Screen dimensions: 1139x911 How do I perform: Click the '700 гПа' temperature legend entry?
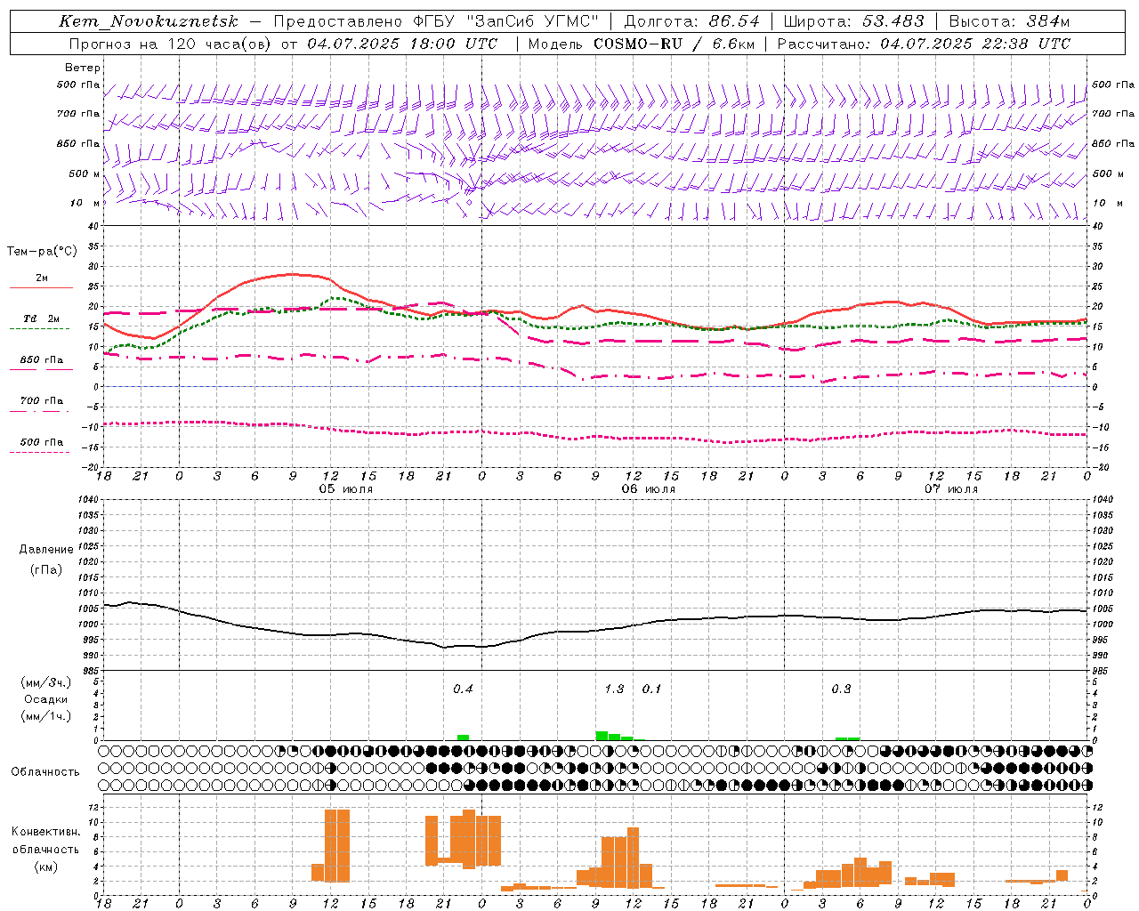[x=42, y=400]
